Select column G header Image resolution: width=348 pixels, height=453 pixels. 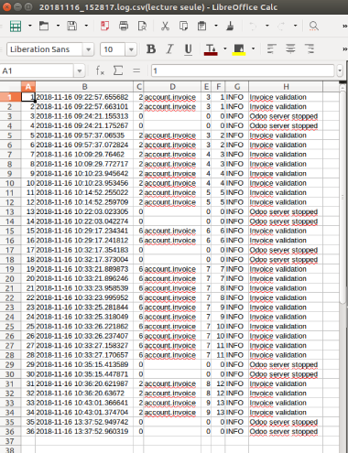237,87
